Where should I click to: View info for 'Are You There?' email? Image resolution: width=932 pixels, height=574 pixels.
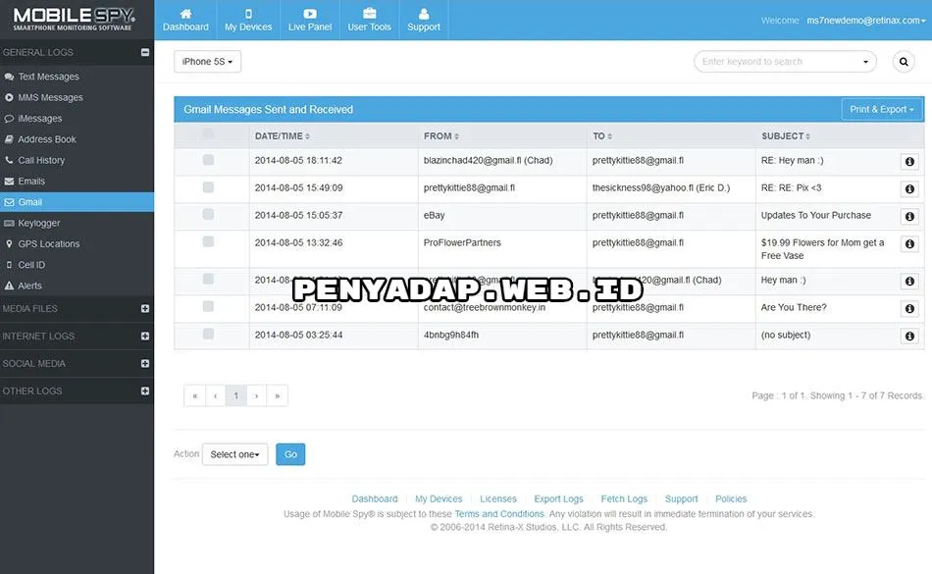point(909,308)
